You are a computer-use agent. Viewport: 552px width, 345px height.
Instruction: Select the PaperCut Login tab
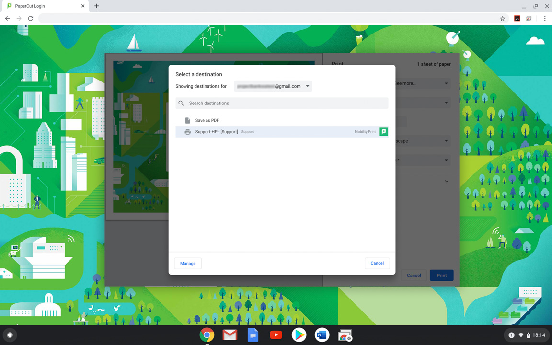coord(45,6)
